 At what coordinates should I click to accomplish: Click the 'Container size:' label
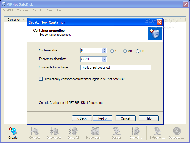tap(48, 50)
